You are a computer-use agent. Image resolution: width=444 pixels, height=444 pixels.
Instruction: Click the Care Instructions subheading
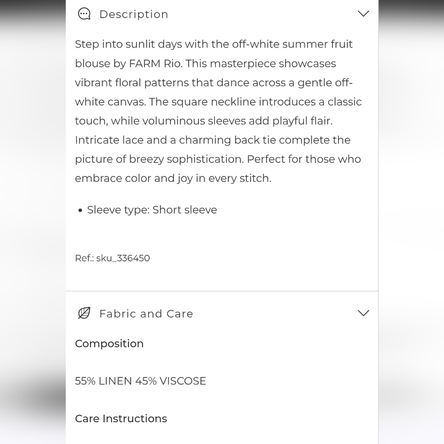pos(121,418)
